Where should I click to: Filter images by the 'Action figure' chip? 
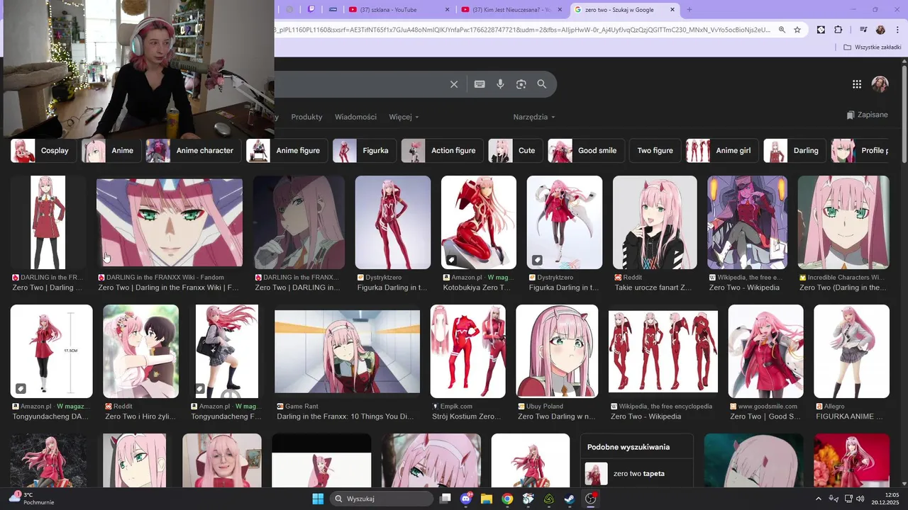[x=443, y=151]
